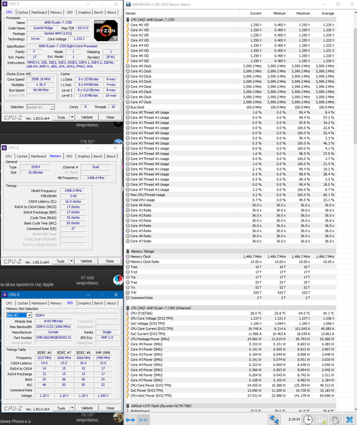
Task: Switch to Caches tab in top CPU-Z window
Action: (23, 12)
